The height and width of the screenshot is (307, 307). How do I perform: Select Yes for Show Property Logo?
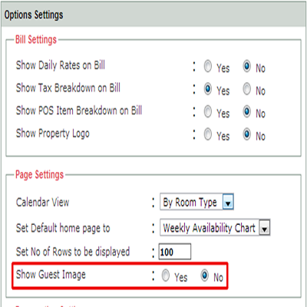208,134
